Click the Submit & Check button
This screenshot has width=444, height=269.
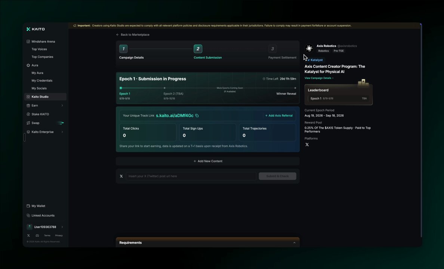coord(277,176)
